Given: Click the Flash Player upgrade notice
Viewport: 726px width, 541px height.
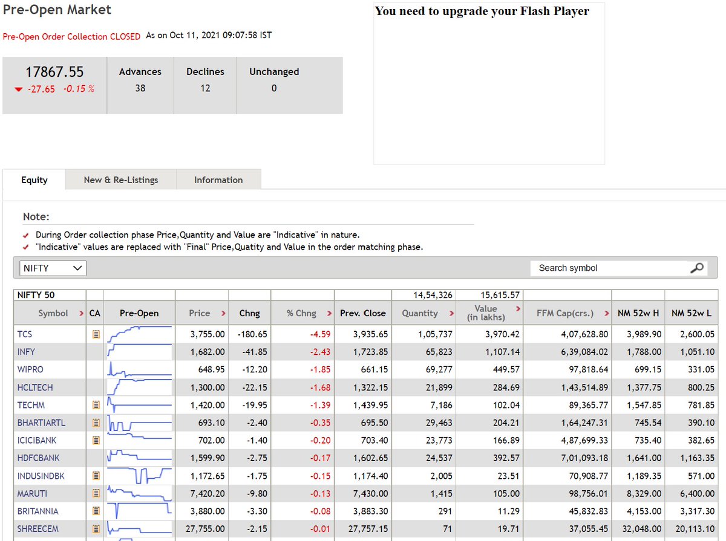Looking at the screenshot, I should pos(482,11).
